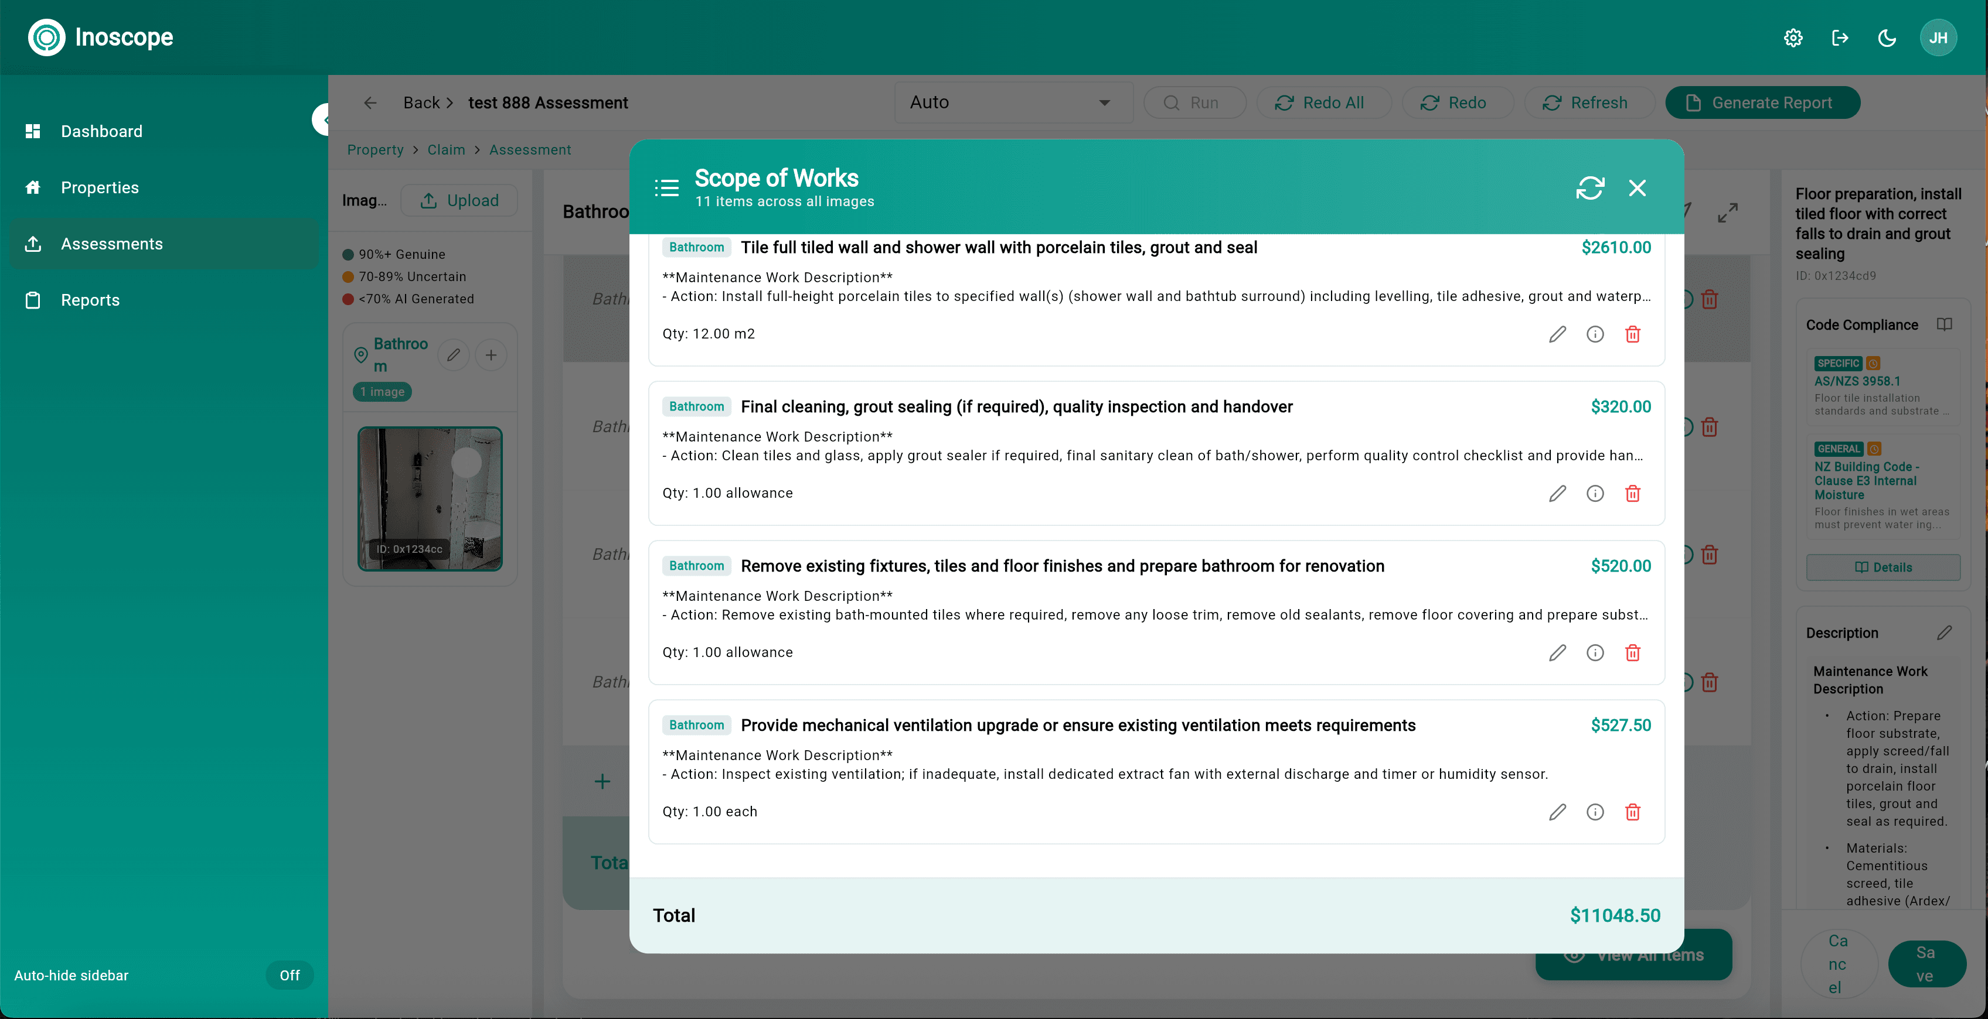This screenshot has width=1988, height=1019.
Task: Toggle the Auto-hide sidebar switch
Action: pos(290,975)
